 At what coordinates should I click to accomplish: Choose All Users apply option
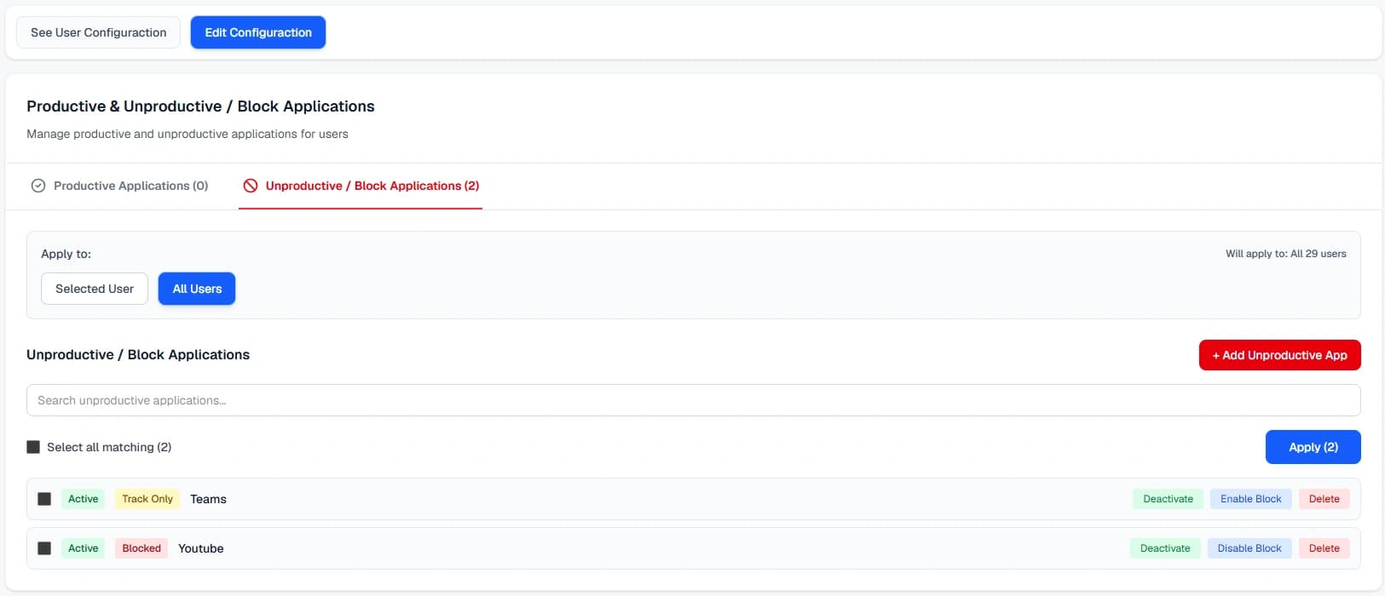197,289
